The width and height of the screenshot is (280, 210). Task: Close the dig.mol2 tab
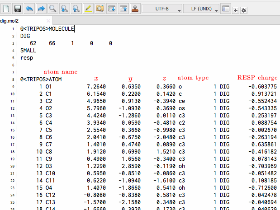pos(48,21)
